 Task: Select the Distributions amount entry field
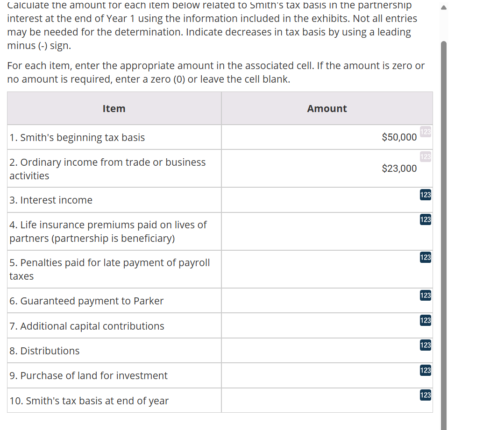(x=327, y=350)
